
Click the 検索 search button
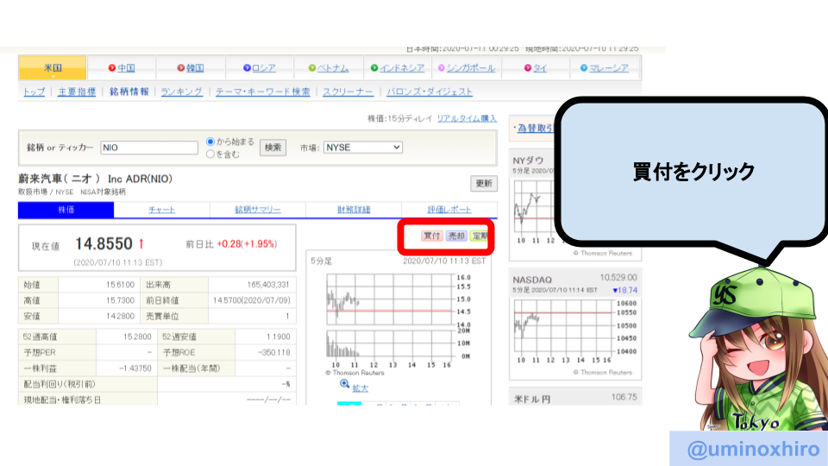tap(273, 148)
